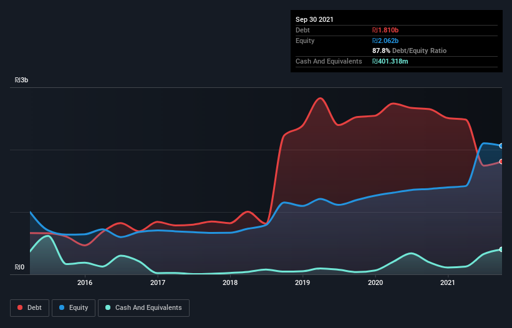Image resolution: width=512 pixels, height=328 pixels.
Task: Click the 87.8% Debt/Equity Ratio text
Action: [x=410, y=51]
